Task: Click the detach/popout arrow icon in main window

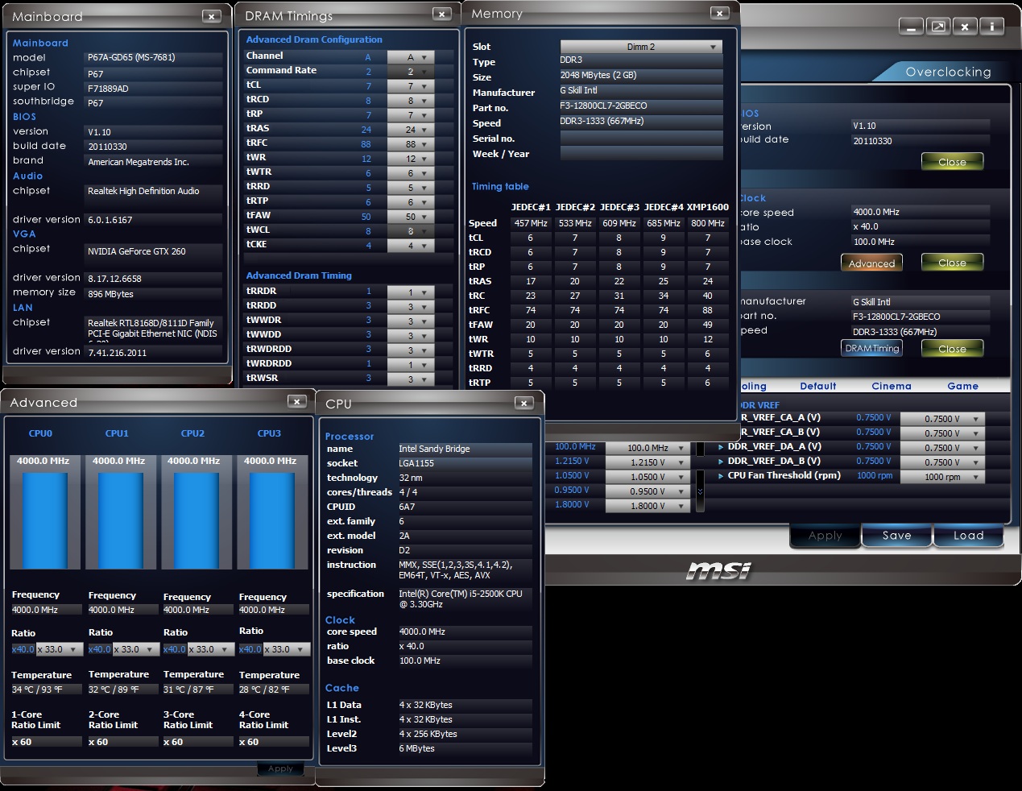Action: (x=938, y=27)
